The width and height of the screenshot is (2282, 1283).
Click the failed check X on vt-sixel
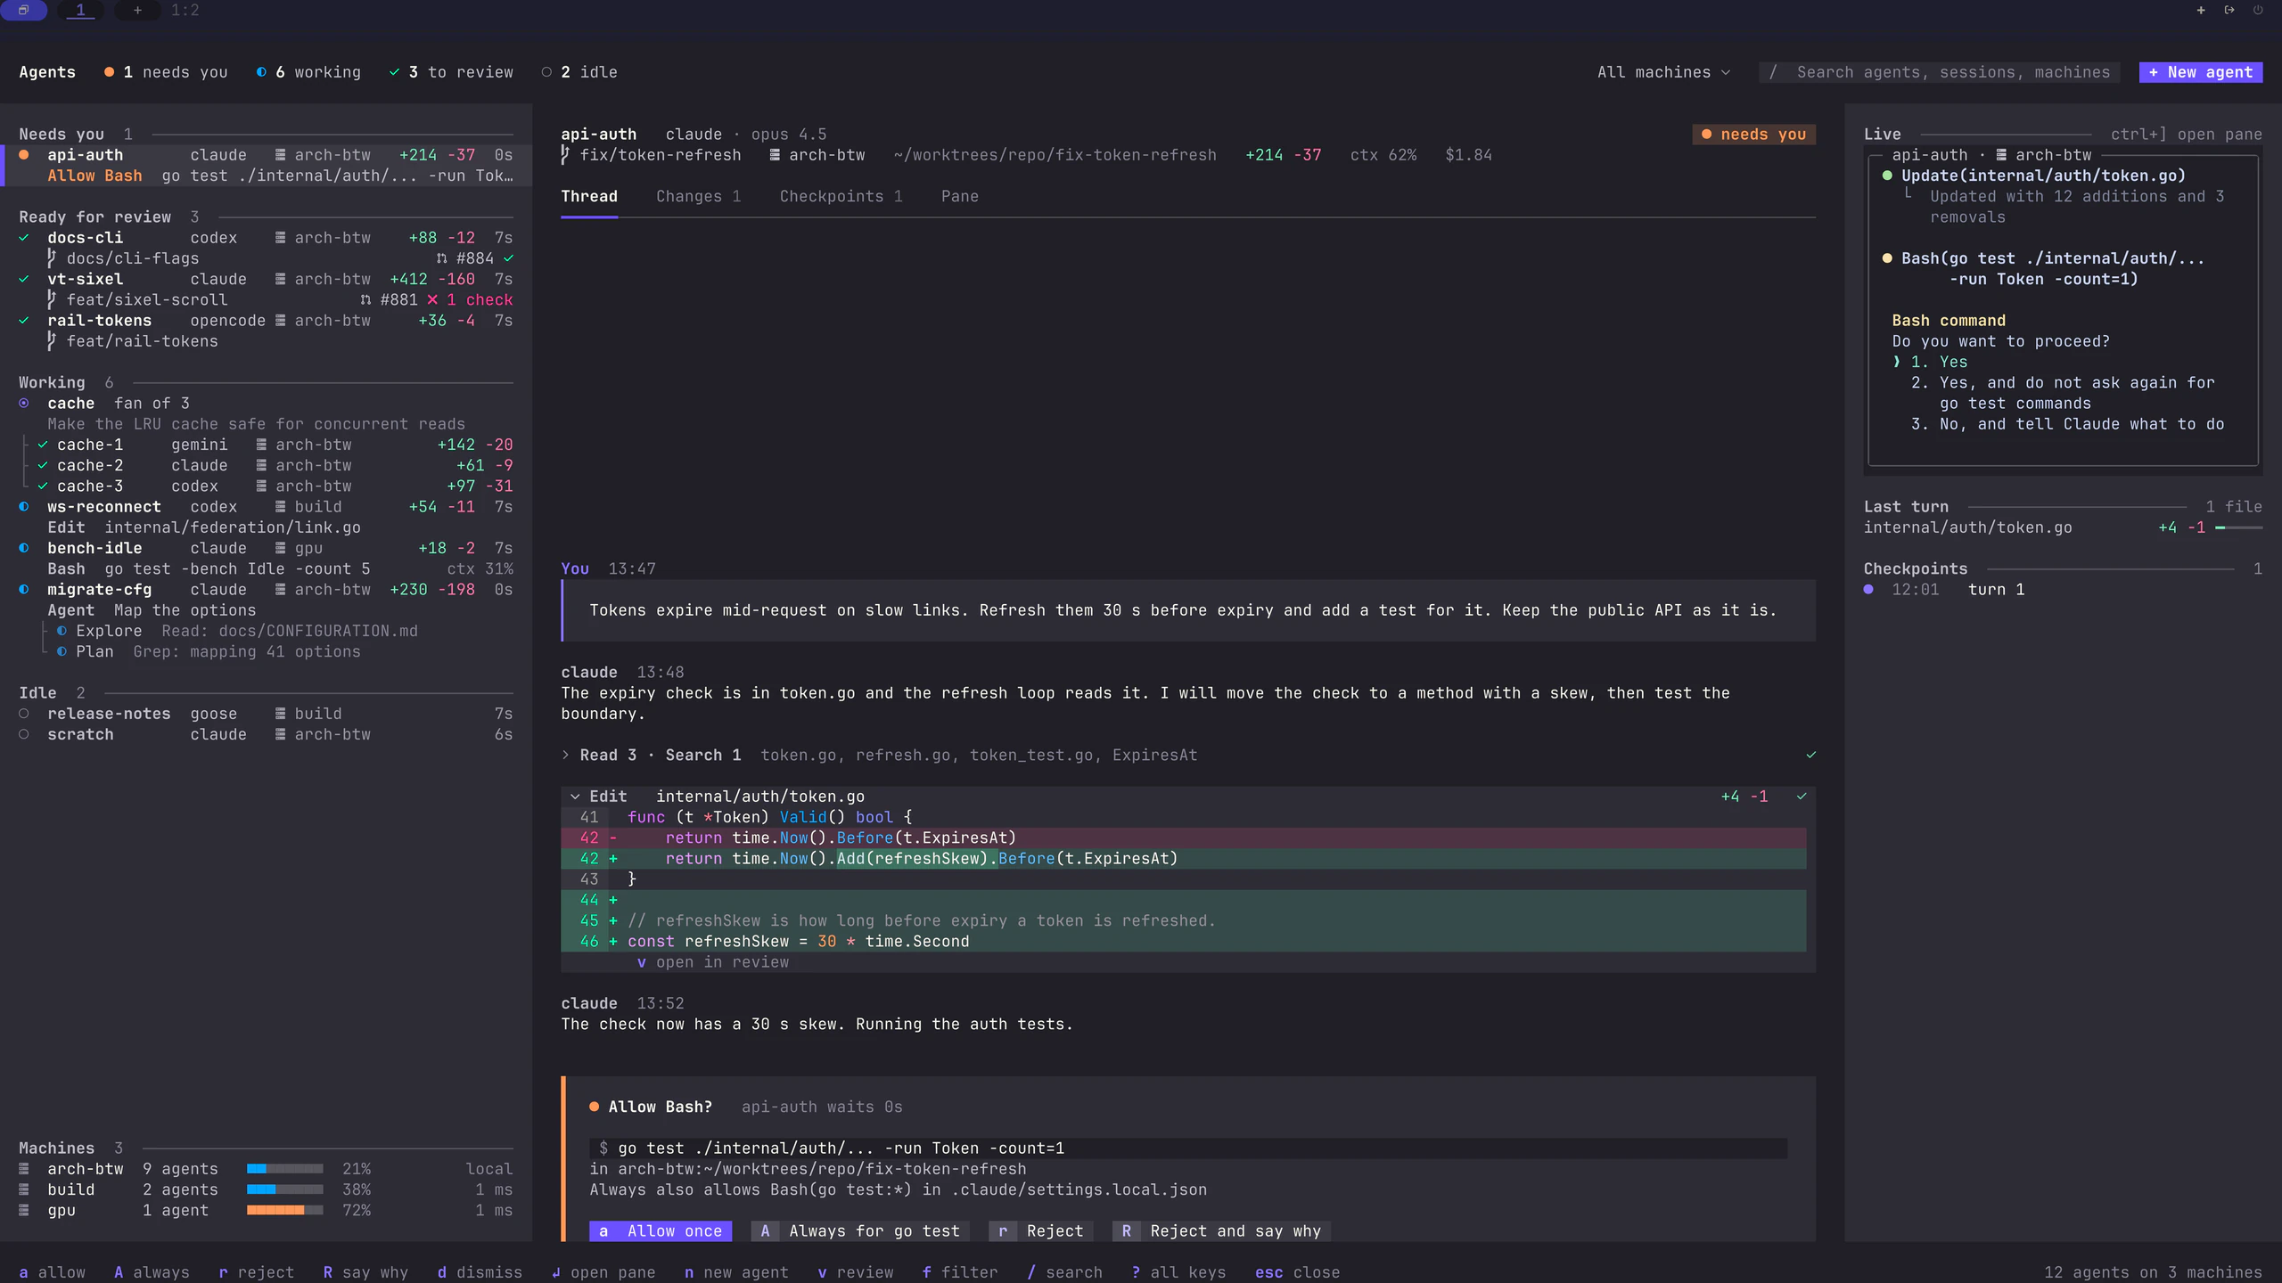tap(432, 300)
